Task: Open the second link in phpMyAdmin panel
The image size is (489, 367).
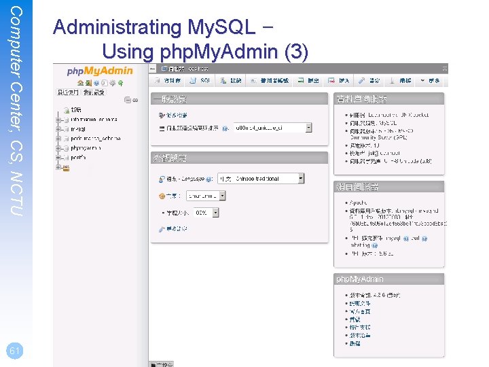Action: pyautogui.click(x=360, y=303)
